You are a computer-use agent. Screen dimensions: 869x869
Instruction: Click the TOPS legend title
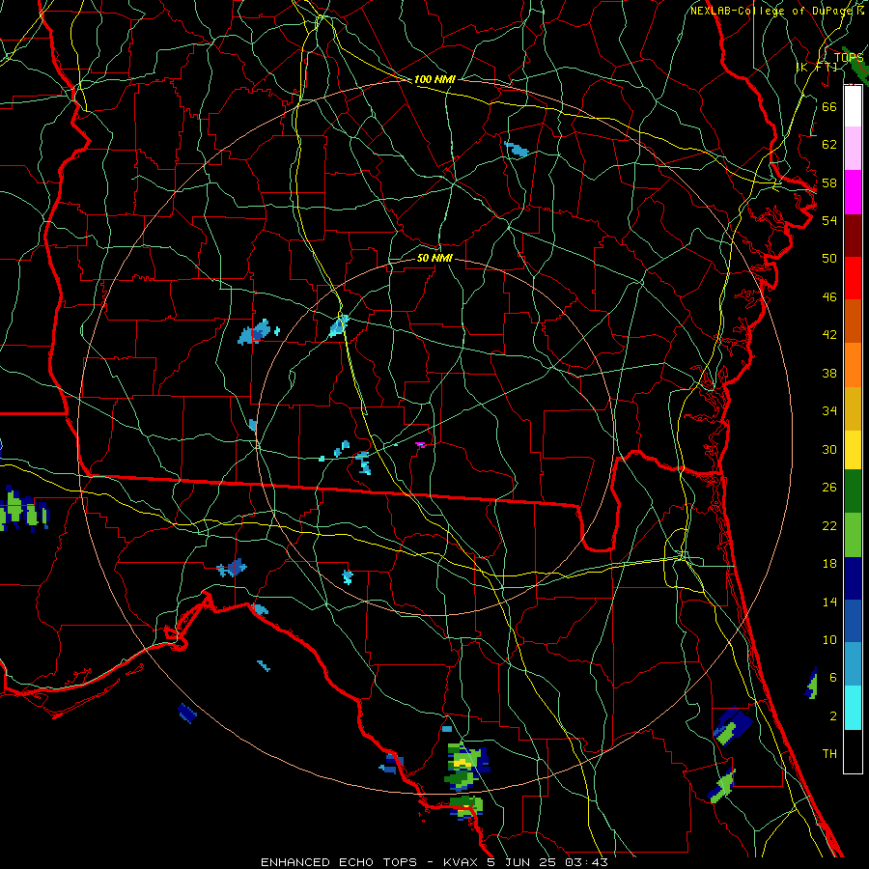pyautogui.click(x=848, y=57)
